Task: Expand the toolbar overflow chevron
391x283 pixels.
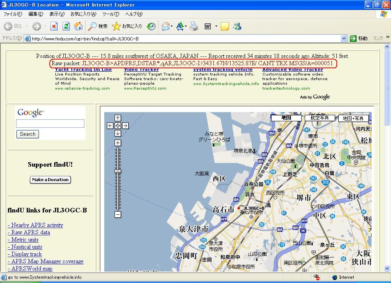Action: [x=388, y=37]
